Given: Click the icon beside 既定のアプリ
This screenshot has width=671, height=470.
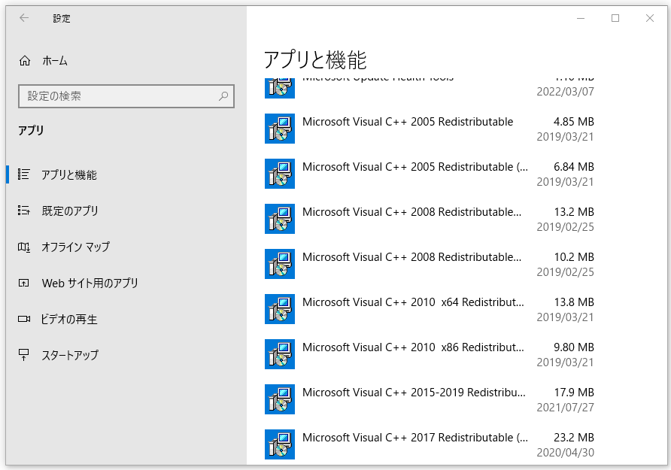Looking at the screenshot, I should tap(23, 211).
